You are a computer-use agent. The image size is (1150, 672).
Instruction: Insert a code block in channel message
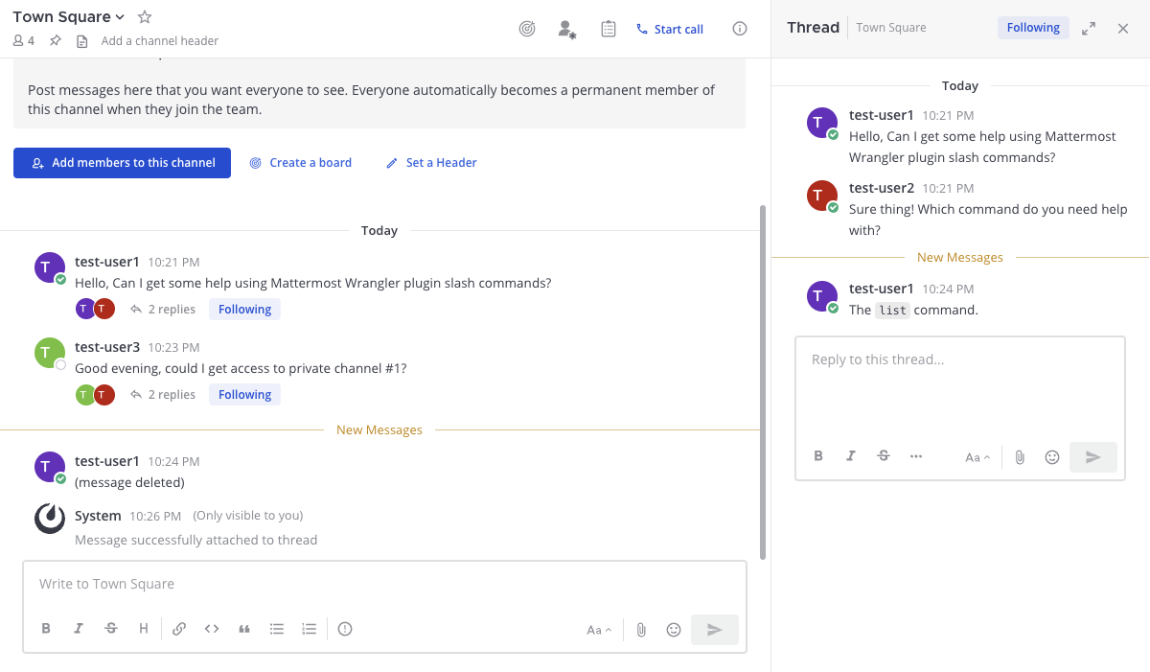tap(212, 629)
